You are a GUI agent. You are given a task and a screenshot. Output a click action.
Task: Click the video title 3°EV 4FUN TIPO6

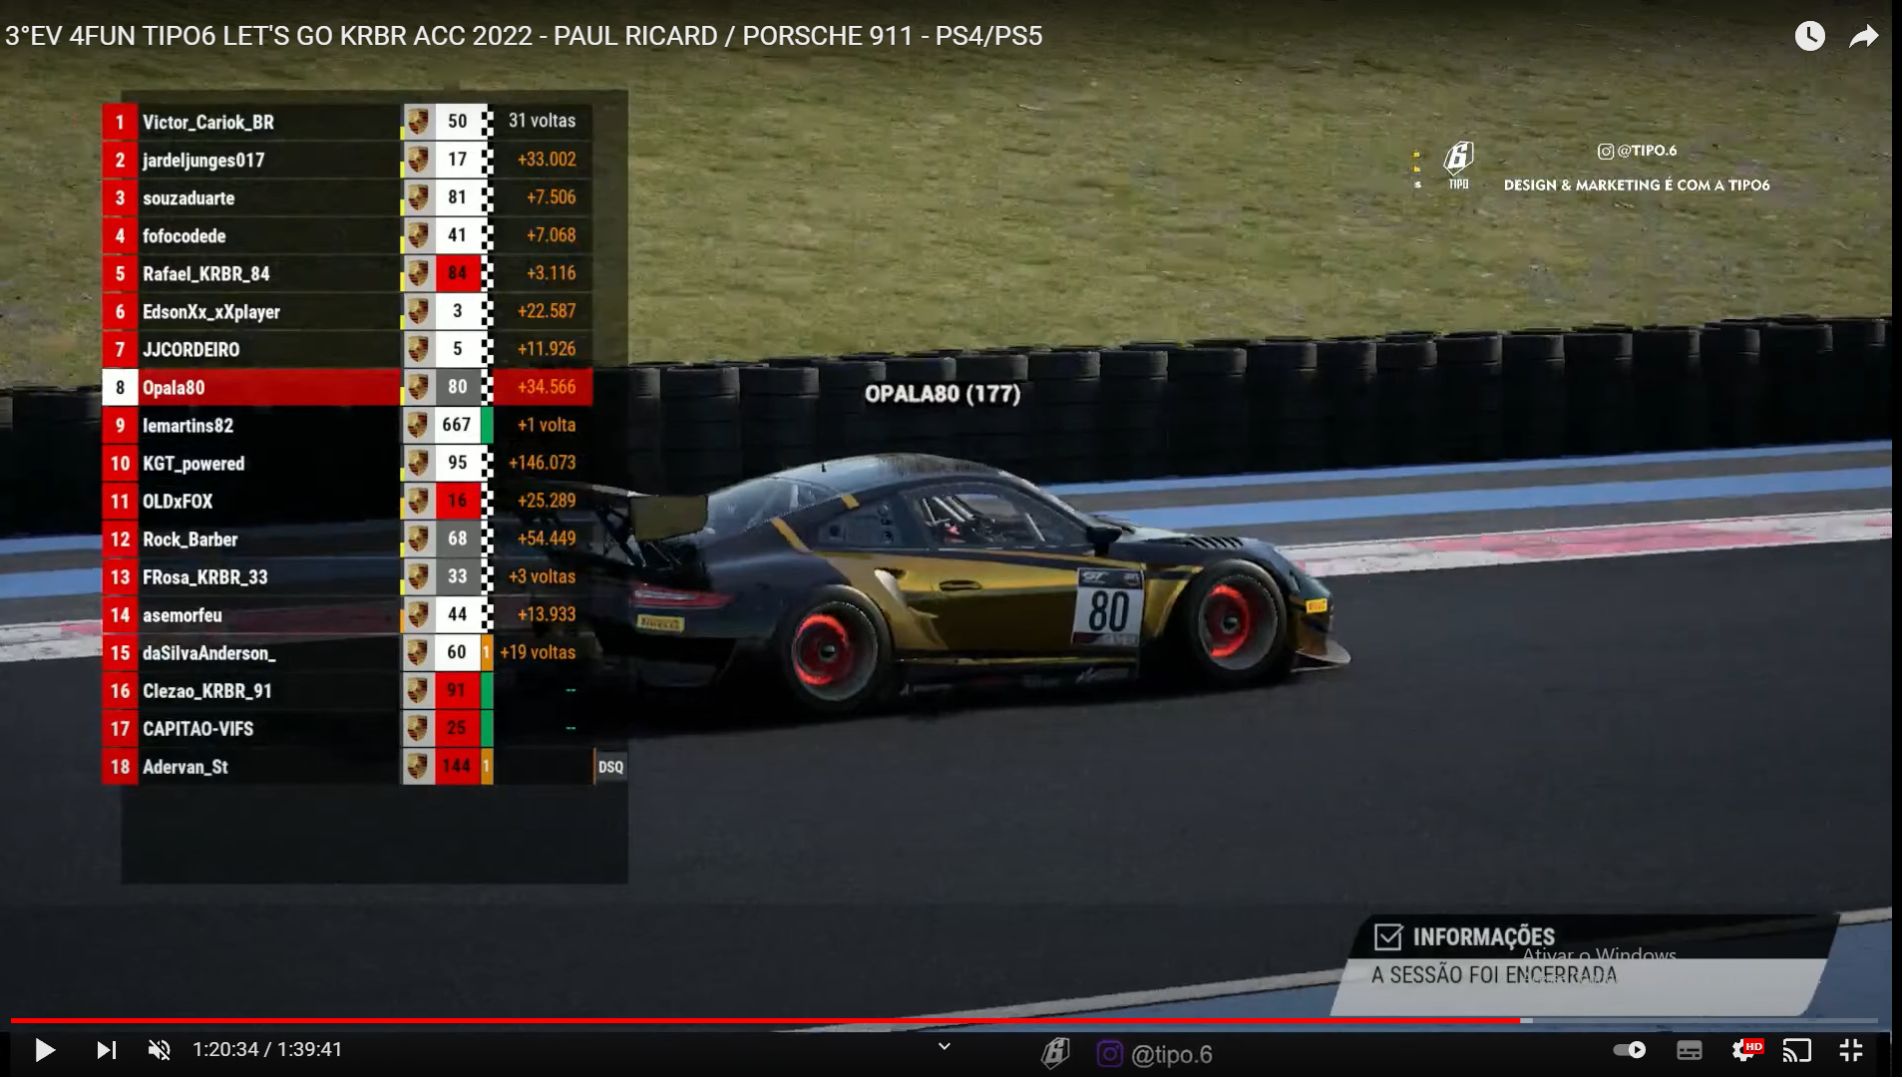click(x=524, y=36)
